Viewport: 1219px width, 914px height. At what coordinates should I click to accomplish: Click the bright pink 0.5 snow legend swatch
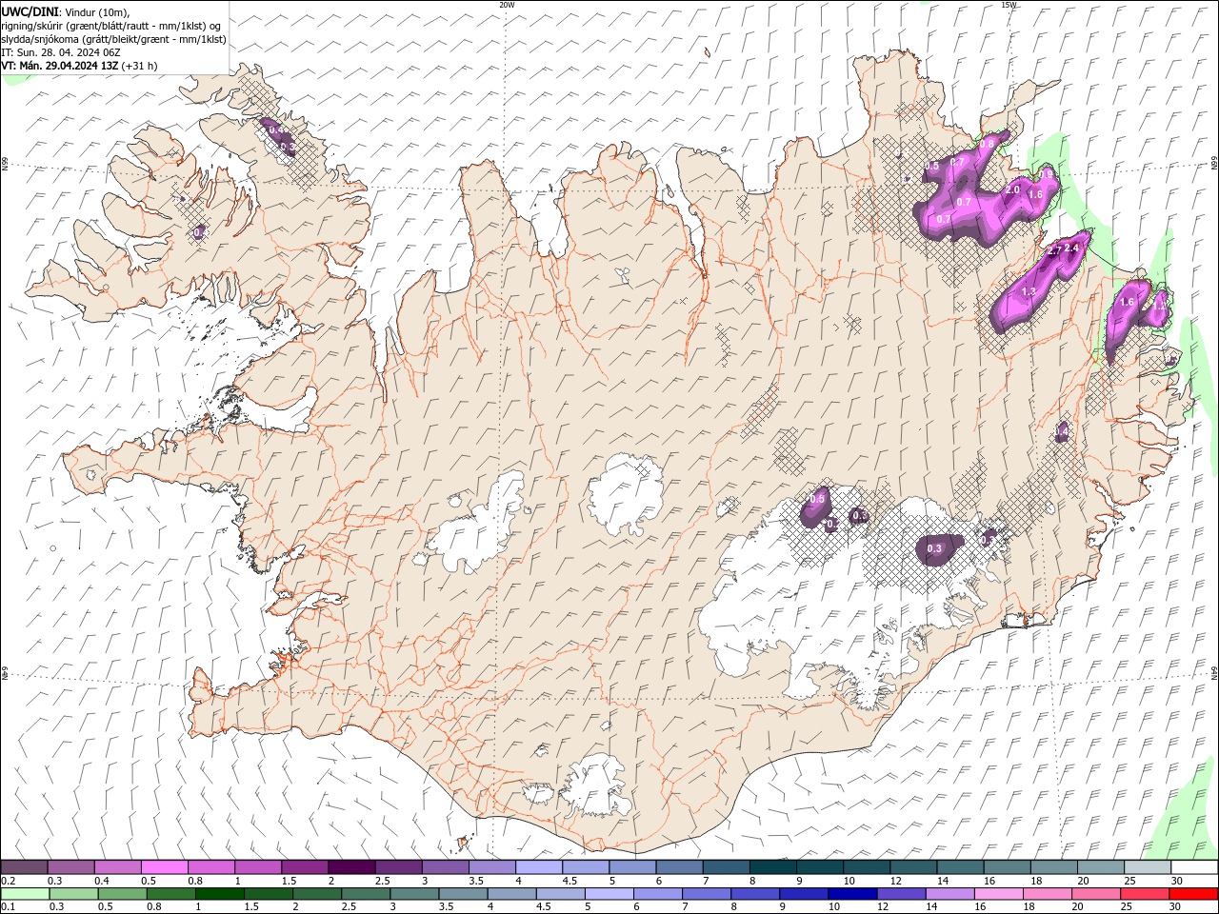164,866
